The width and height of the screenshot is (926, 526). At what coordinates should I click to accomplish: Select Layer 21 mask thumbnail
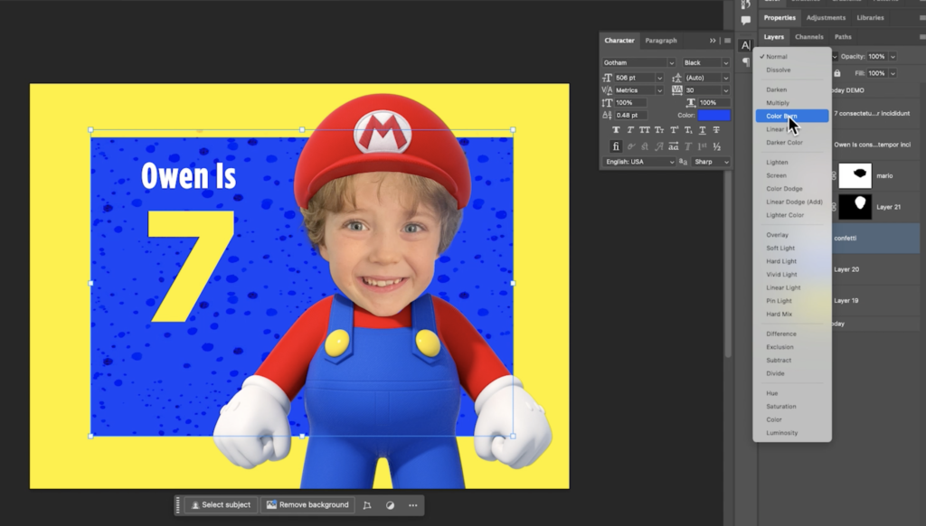[855, 207]
